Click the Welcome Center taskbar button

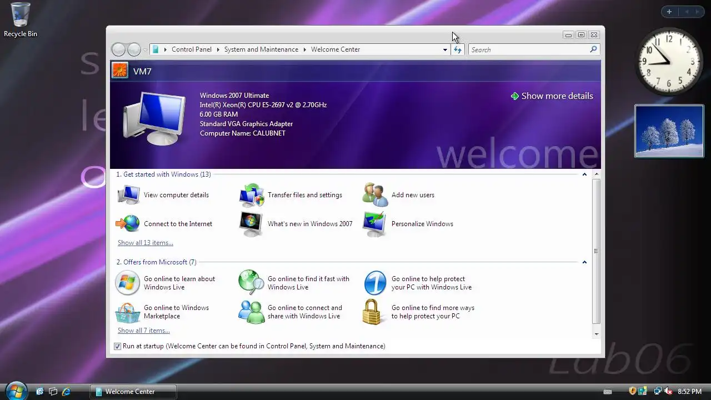(x=133, y=392)
